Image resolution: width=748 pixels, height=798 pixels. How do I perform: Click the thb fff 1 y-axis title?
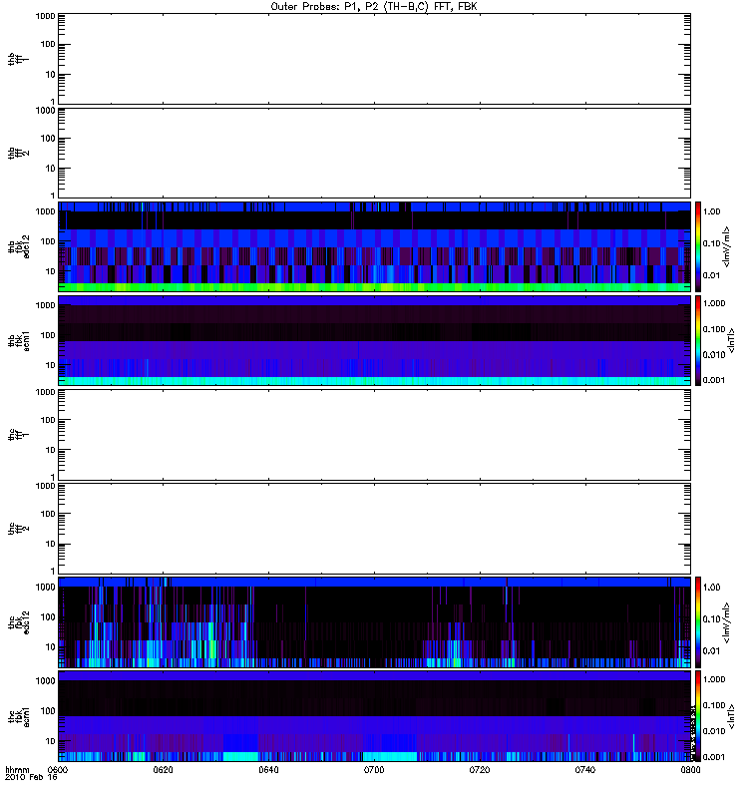18,59
